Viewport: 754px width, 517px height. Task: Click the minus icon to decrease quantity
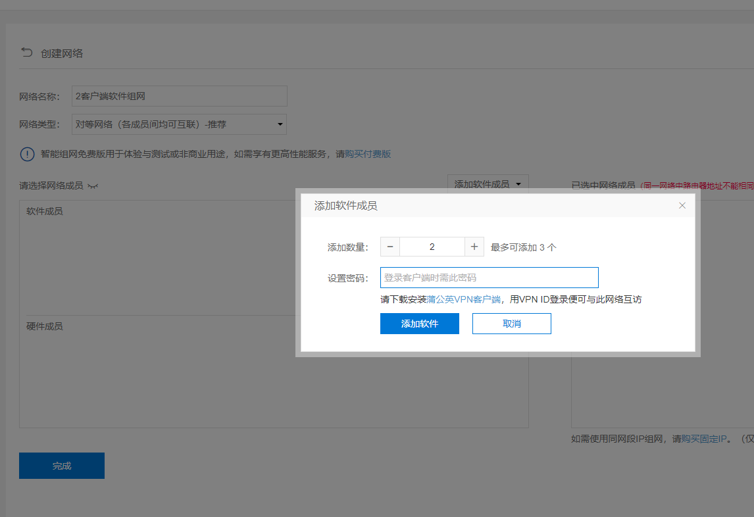coord(390,246)
